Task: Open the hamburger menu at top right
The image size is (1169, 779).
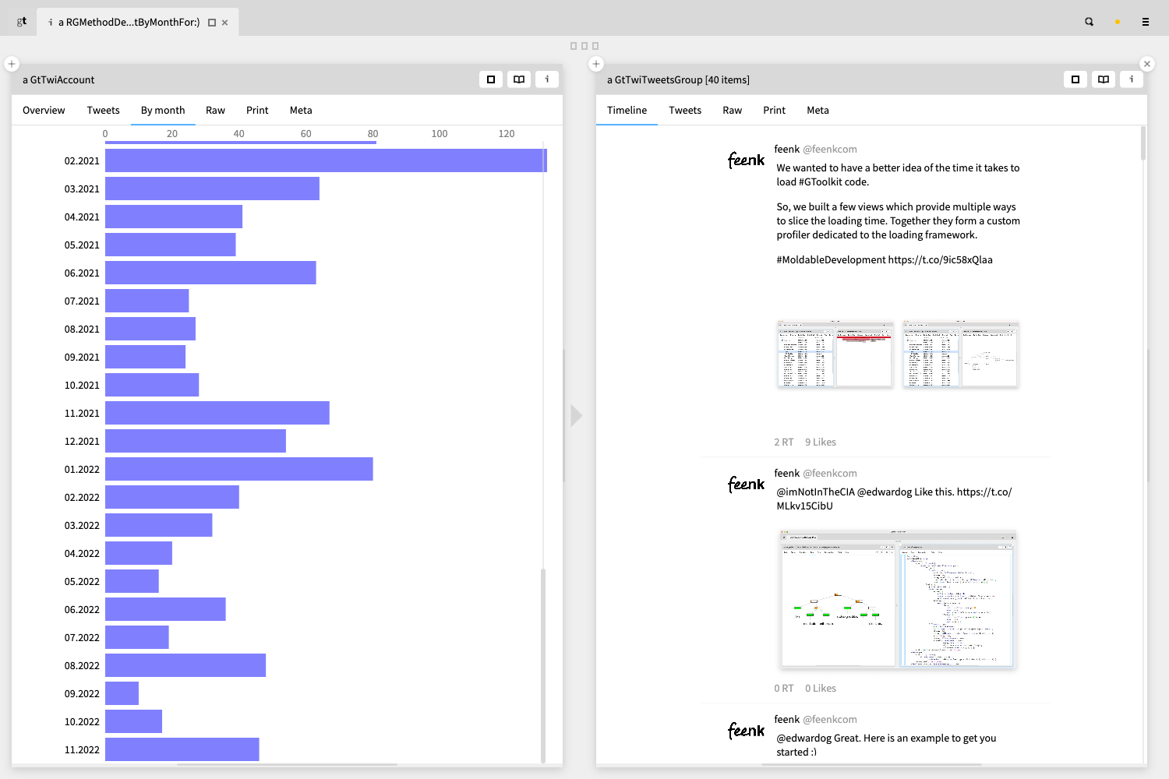Action: tap(1145, 22)
